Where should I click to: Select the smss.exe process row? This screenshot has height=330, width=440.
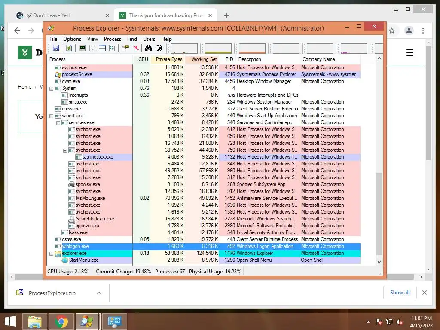(203, 102)
